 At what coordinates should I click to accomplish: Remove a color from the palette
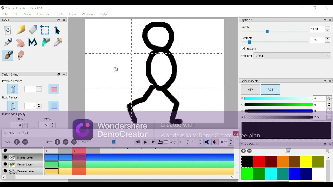[x=249, y=151]
